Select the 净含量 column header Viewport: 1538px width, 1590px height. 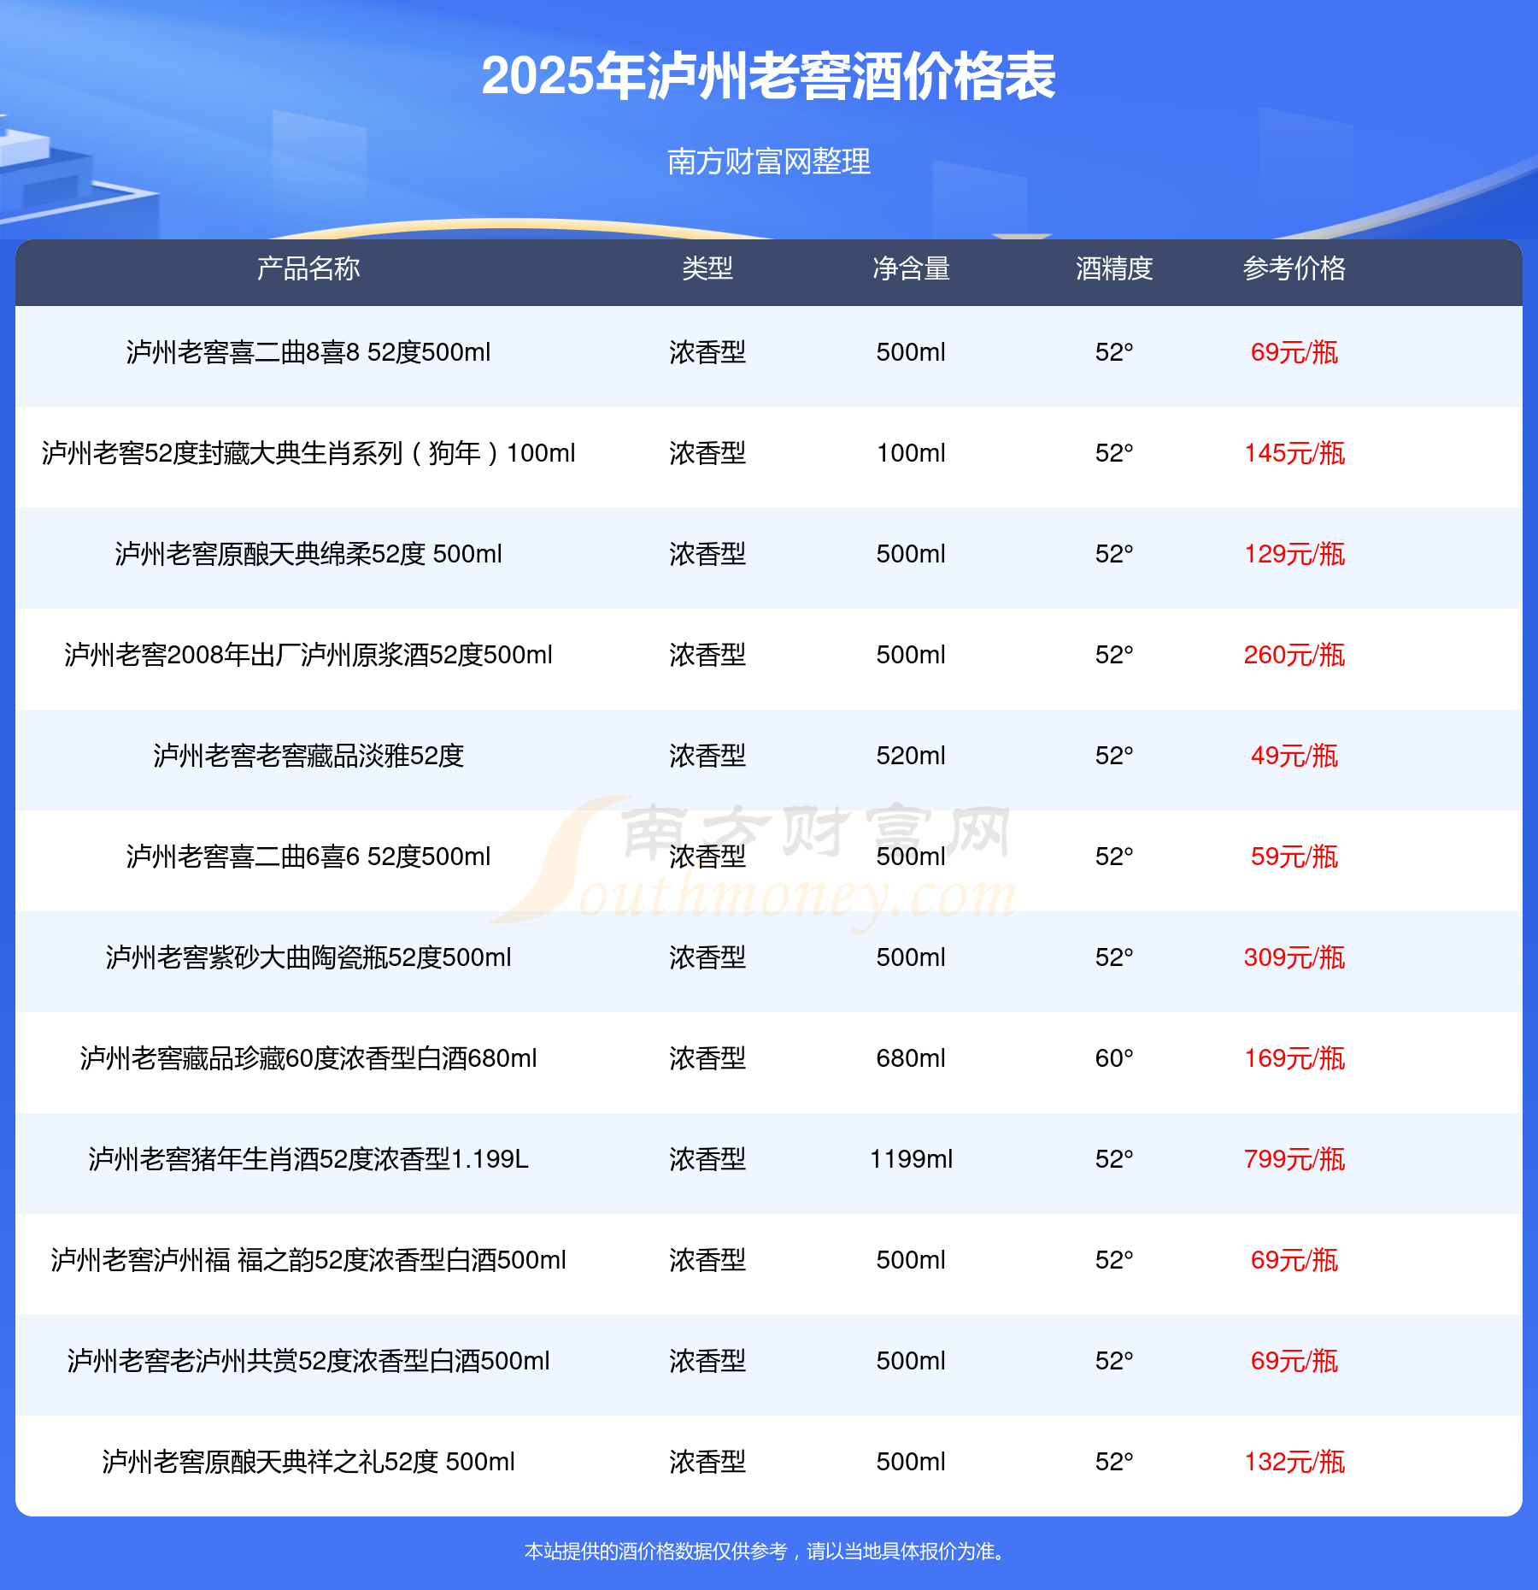point(911,269)
